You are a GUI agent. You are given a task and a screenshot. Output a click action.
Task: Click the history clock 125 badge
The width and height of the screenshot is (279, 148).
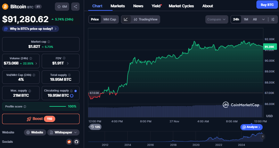coord(95,127)
